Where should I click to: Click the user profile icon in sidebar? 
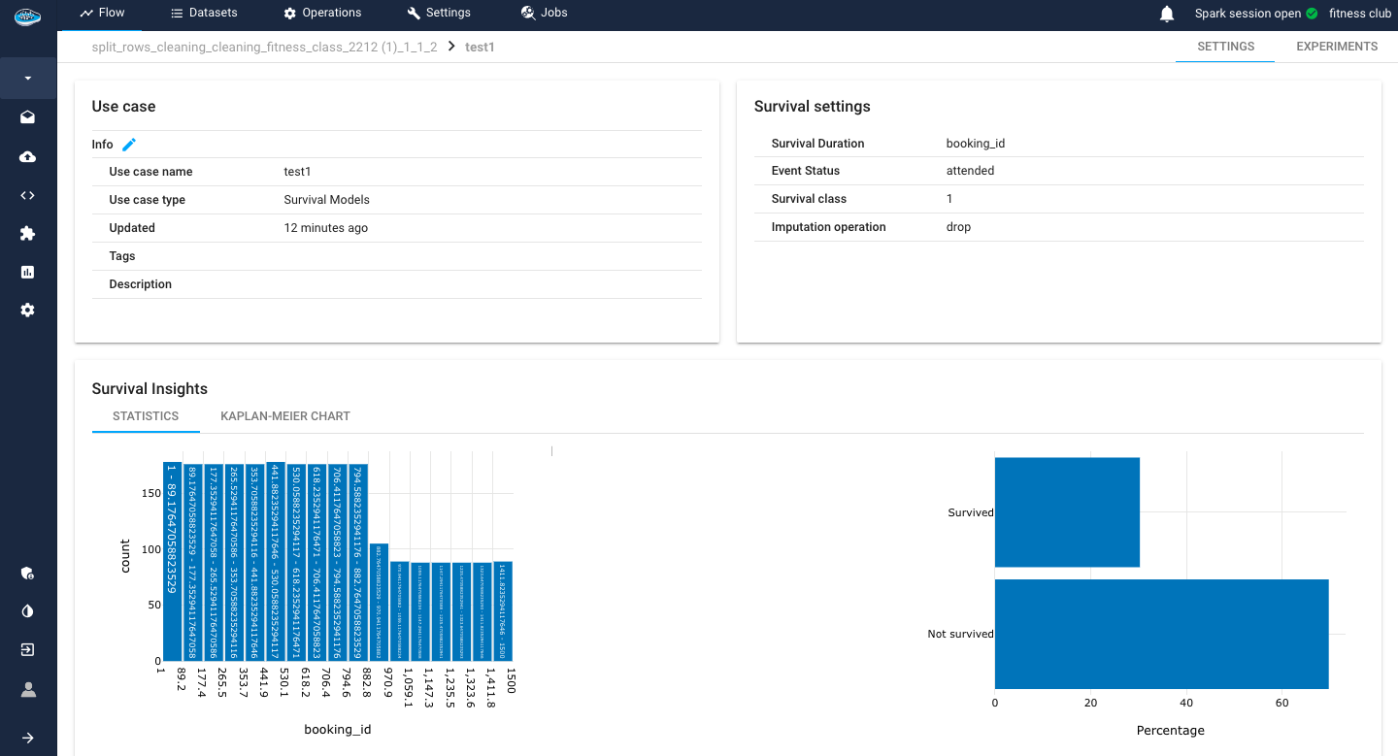[28, 690]
